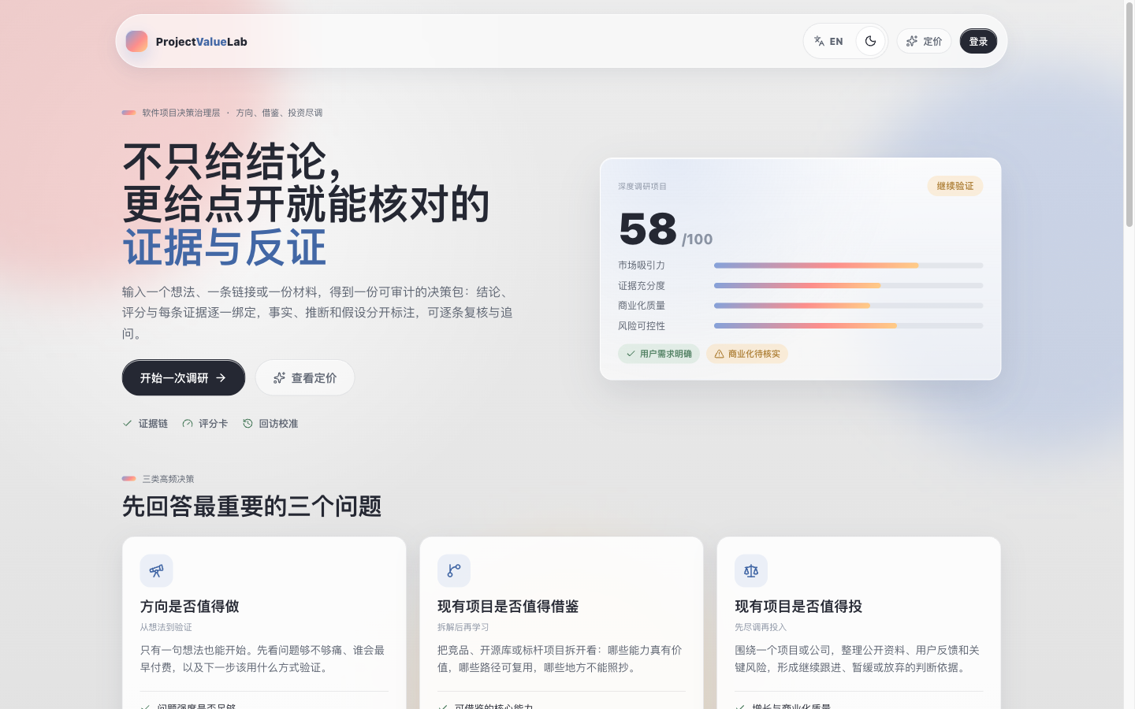Click the 证据与反证 blue headline text
The width and height of the screenshot is (1135, 709).
coord(225,247)
